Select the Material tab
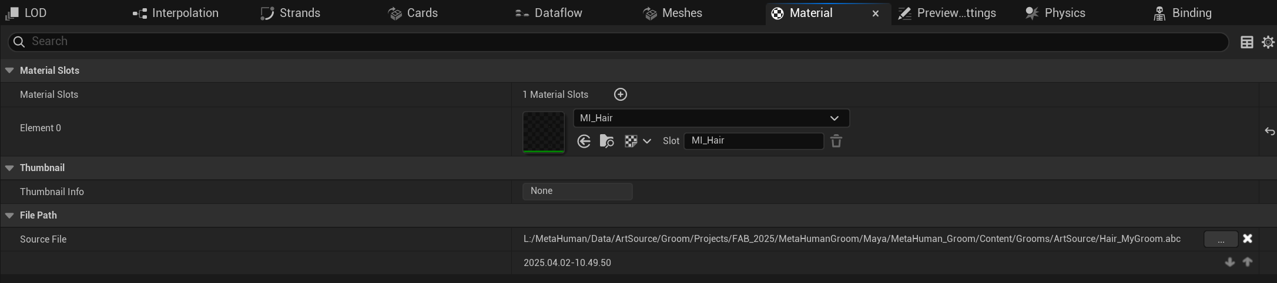1277x283 pixels. [811, 13]
